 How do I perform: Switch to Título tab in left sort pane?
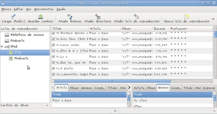(x=112, y=88)
